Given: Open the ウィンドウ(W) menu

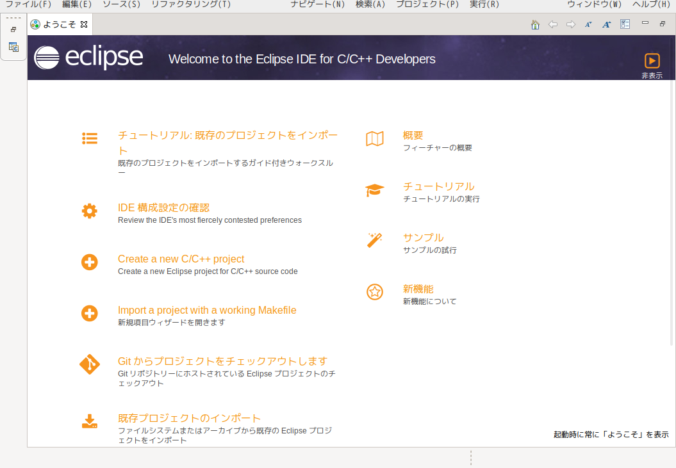Looking at the screenshot, I should click(x=594, y=4).
